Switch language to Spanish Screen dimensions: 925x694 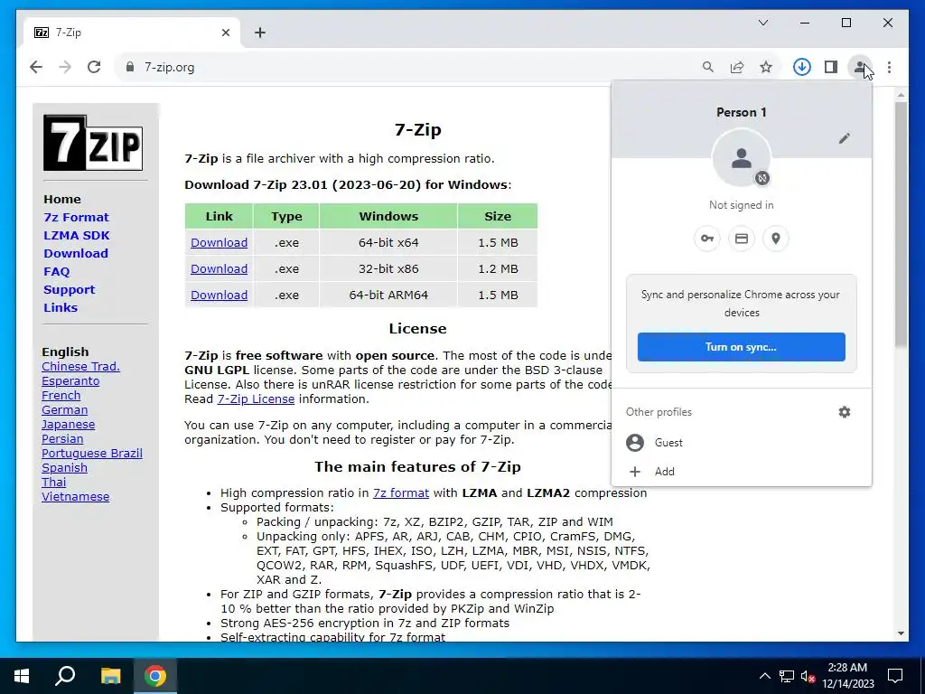tap(64, 467)
